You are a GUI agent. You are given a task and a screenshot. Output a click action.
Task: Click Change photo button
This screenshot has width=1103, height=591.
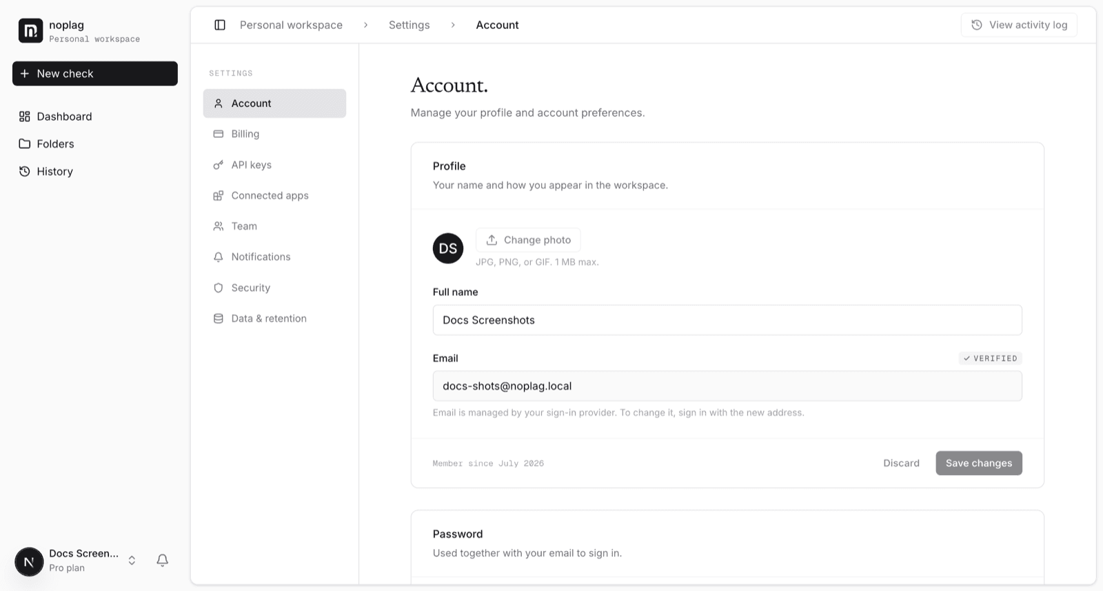528,240
